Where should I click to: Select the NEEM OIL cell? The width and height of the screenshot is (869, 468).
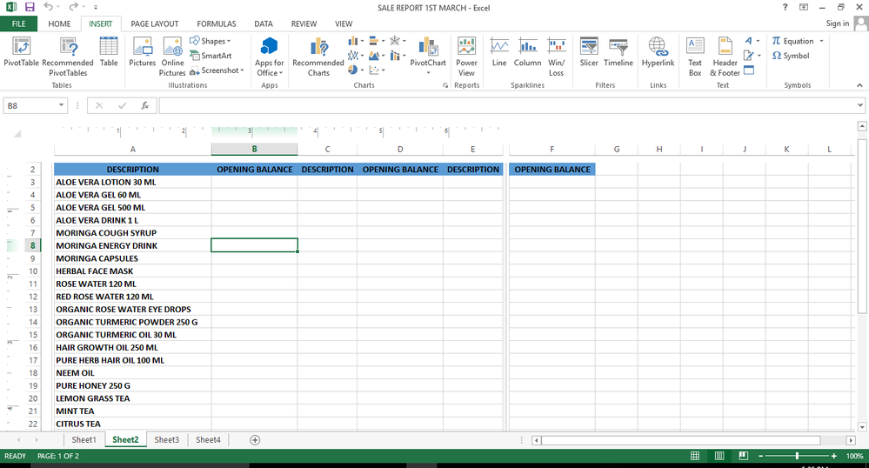[132, 373]
